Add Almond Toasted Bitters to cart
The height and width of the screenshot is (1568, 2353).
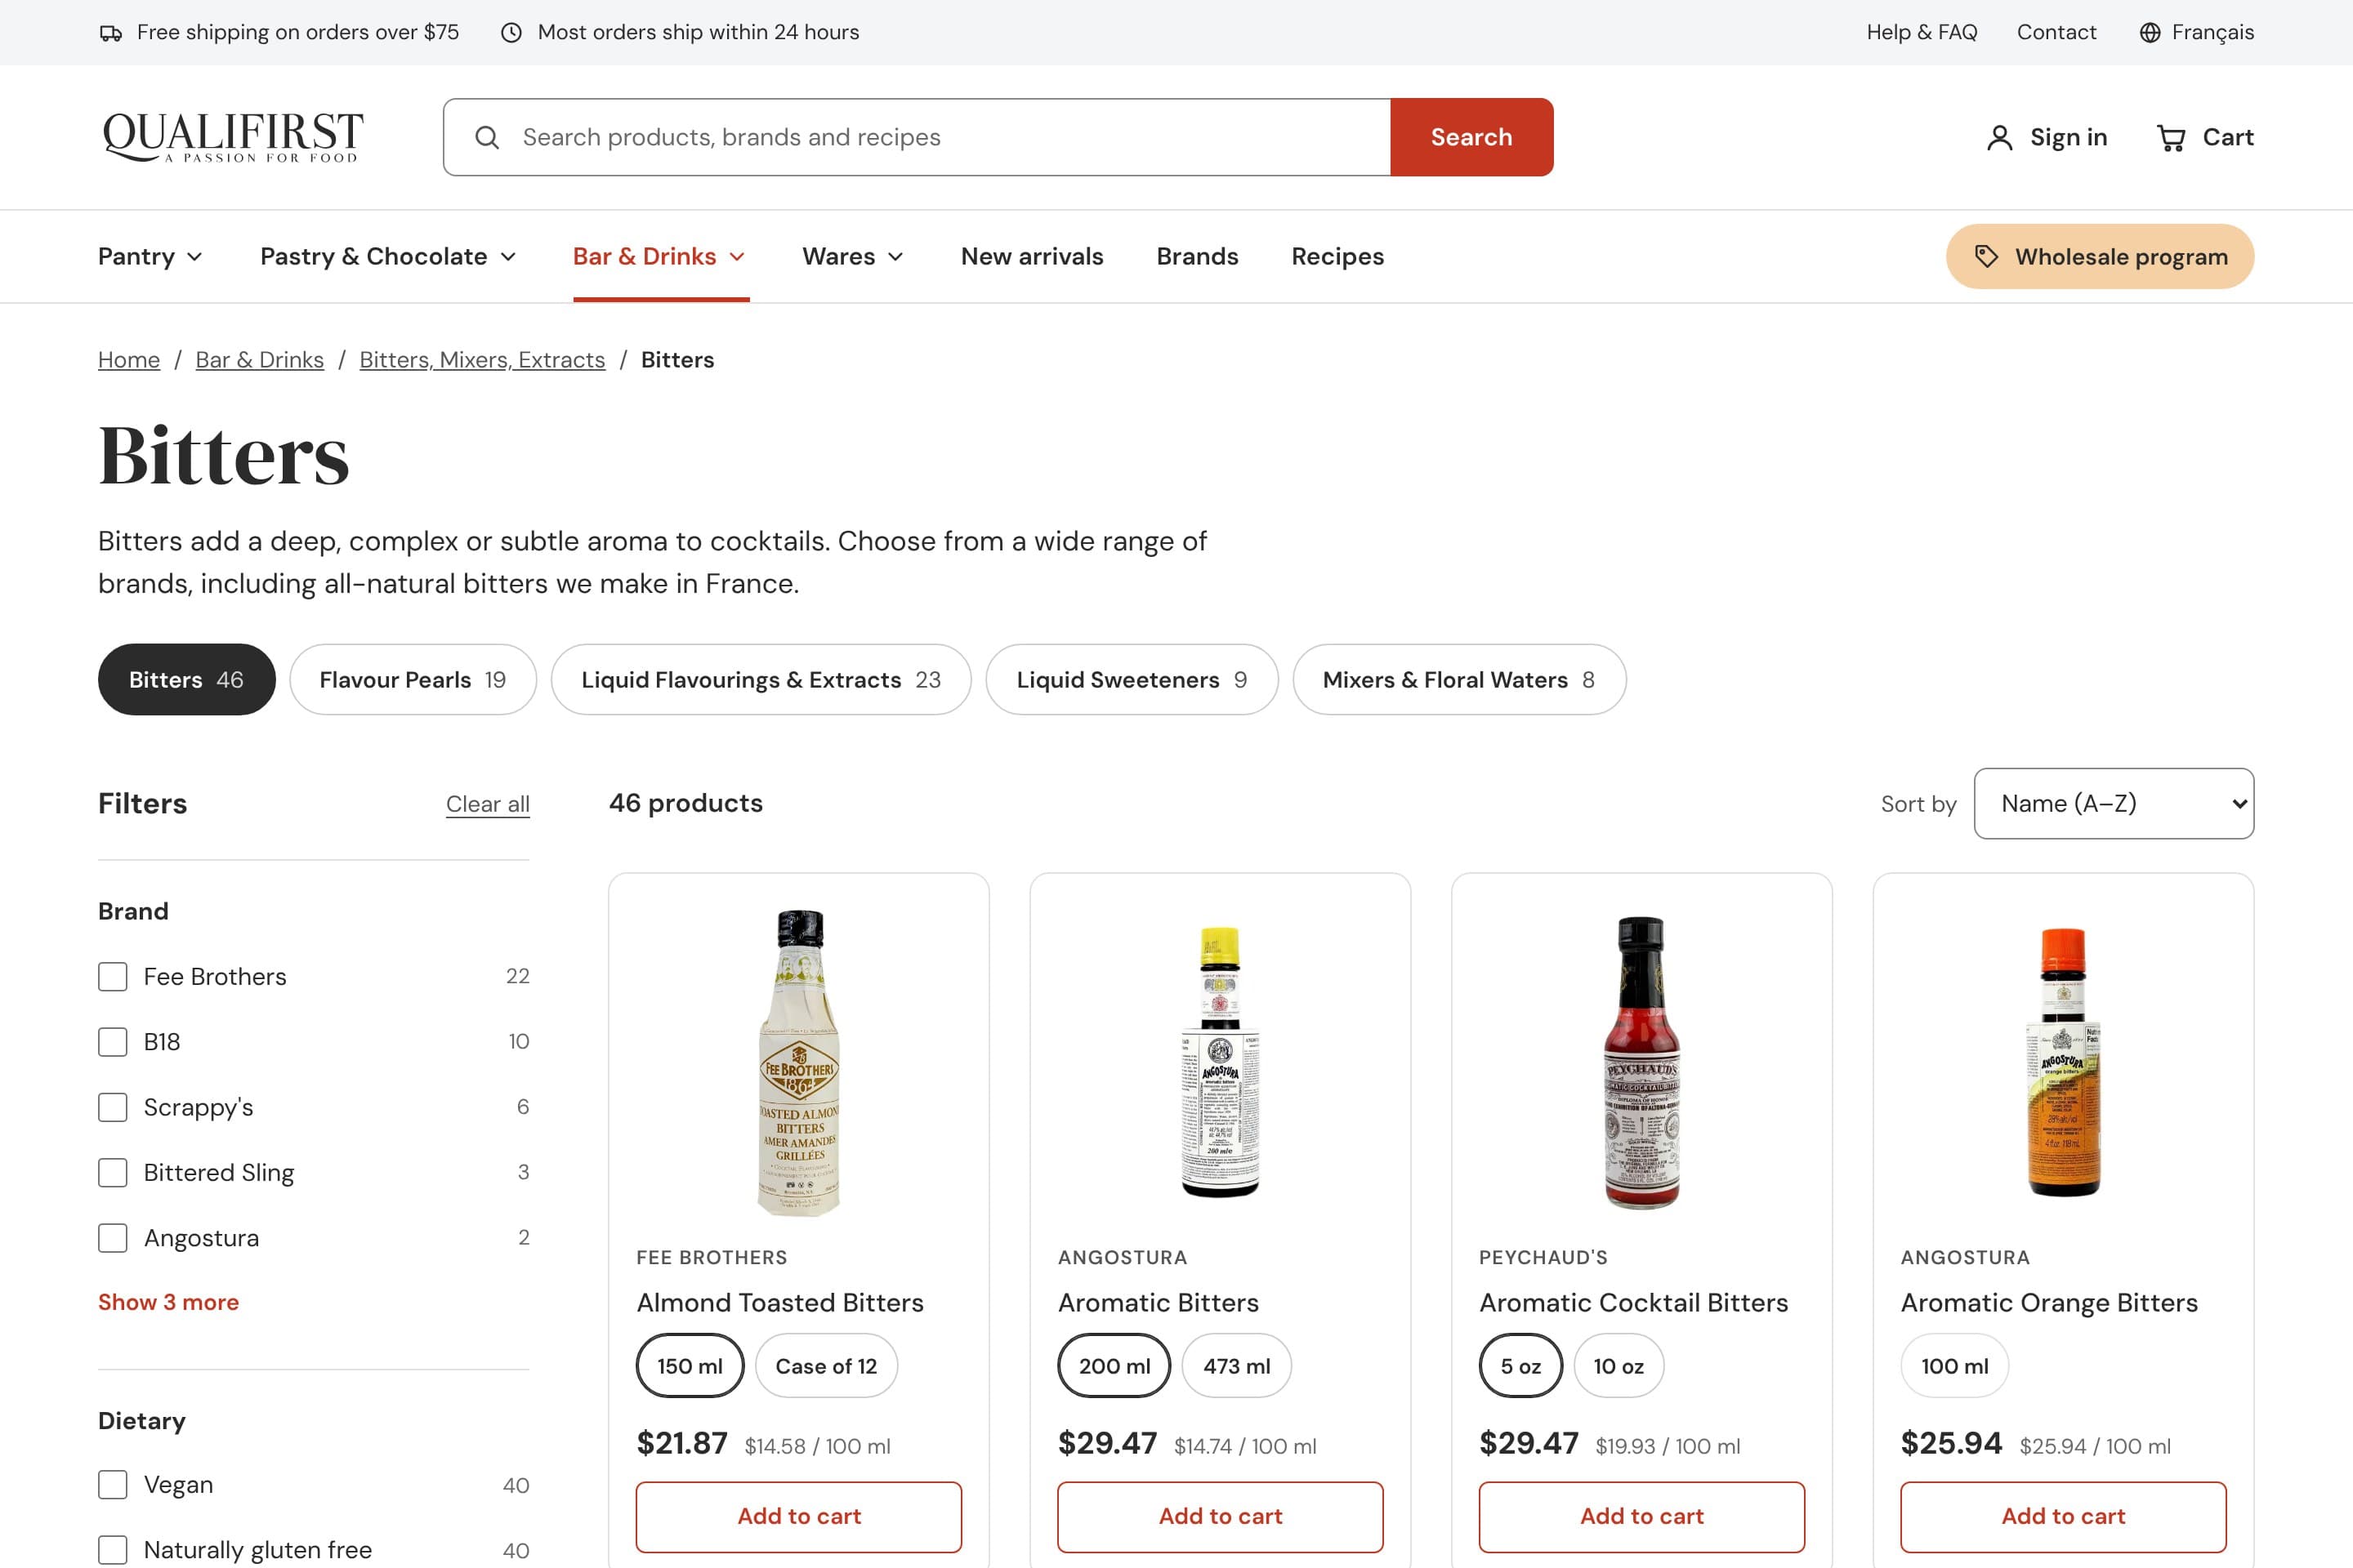coord(798,1516)
